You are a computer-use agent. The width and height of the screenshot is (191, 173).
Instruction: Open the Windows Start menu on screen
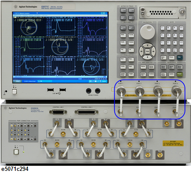(x=17, y=81)
